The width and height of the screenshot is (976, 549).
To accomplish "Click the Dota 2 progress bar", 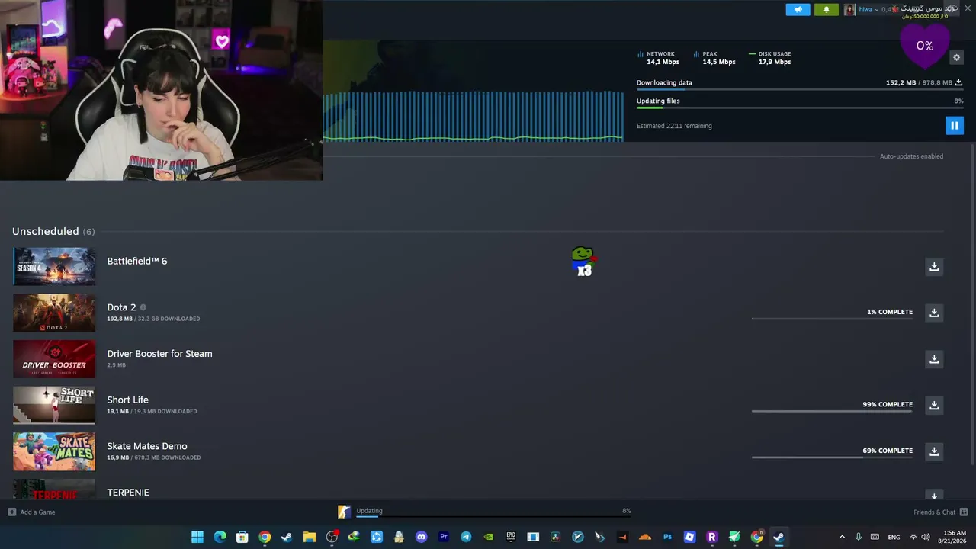I will [x=832, y=319].
